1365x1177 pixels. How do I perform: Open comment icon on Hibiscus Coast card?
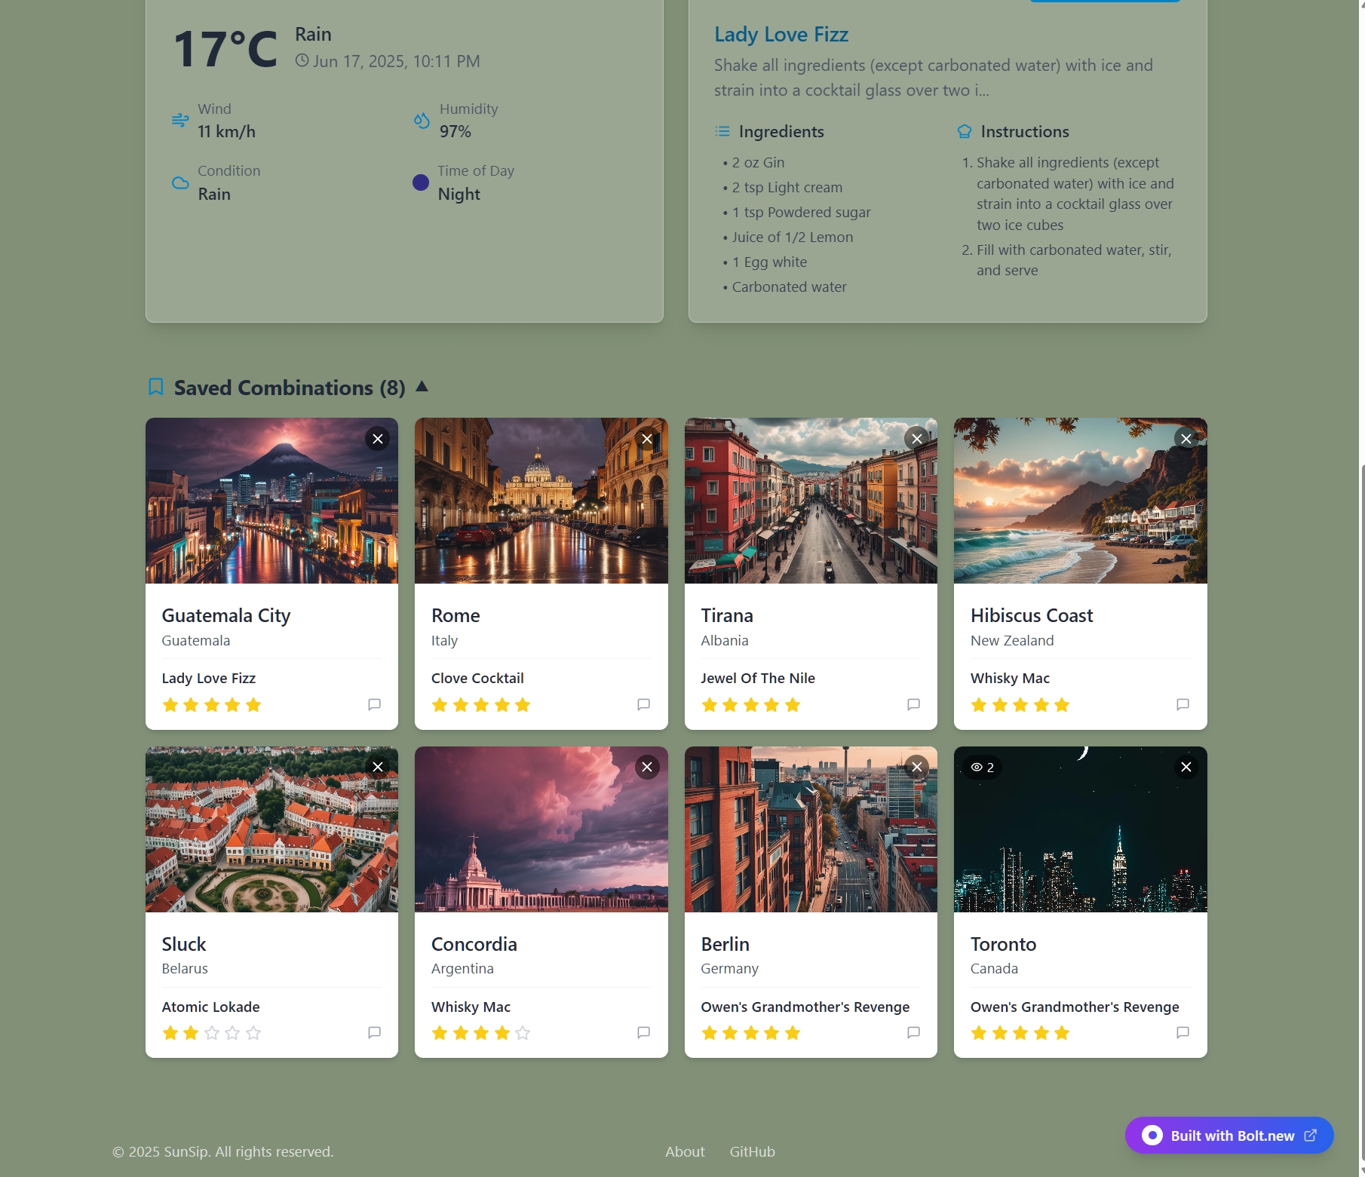pyautogui.click(x=1182, y=704)
